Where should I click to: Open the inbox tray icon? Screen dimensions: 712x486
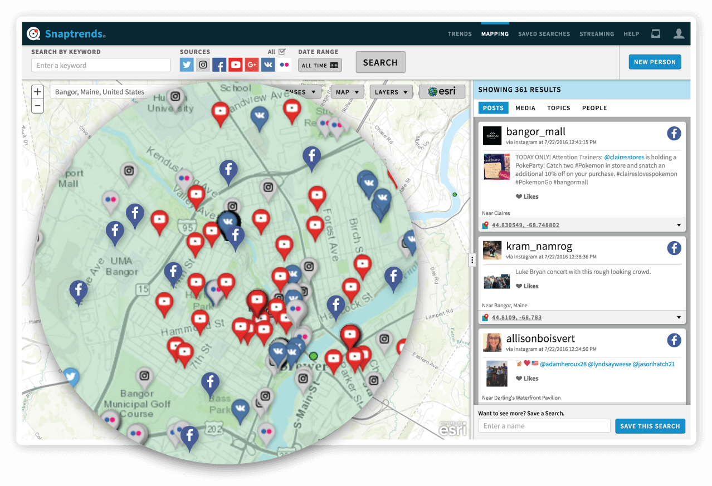(x=656, y=34)
